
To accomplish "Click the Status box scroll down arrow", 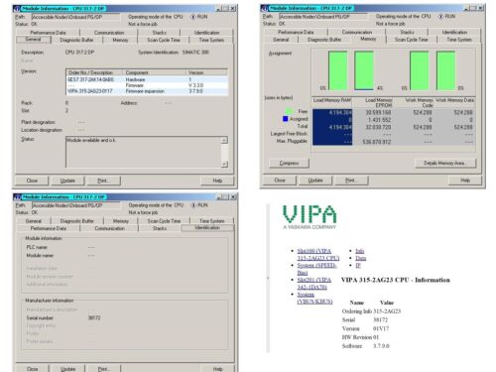I will [x=224, y=164].
